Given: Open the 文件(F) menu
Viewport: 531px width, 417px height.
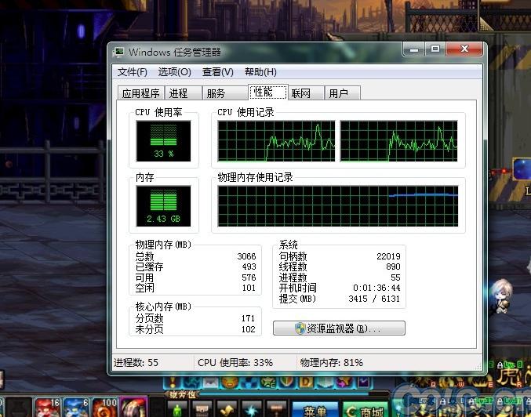Looking at the screenshot, I should (132, 72).
